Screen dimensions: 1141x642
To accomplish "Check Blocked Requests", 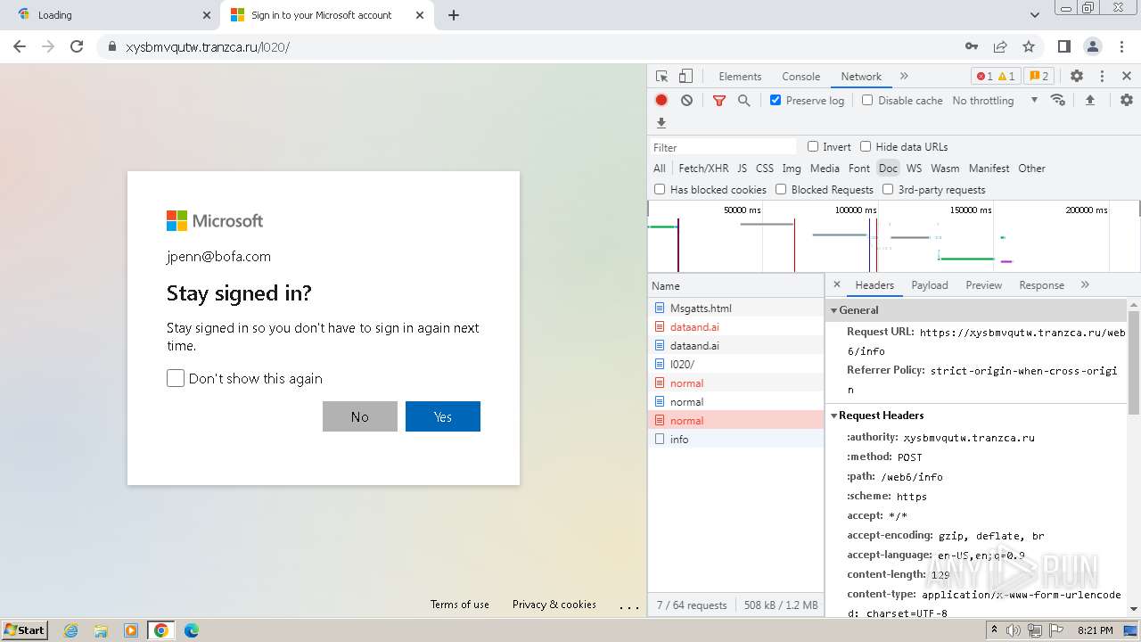I will coord(781,189).
